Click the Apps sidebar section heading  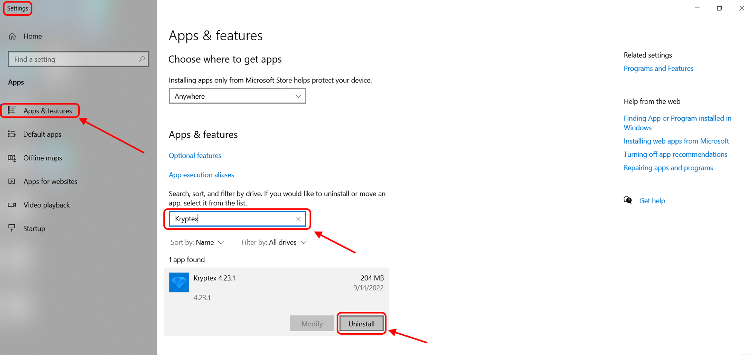pos(16,82)
